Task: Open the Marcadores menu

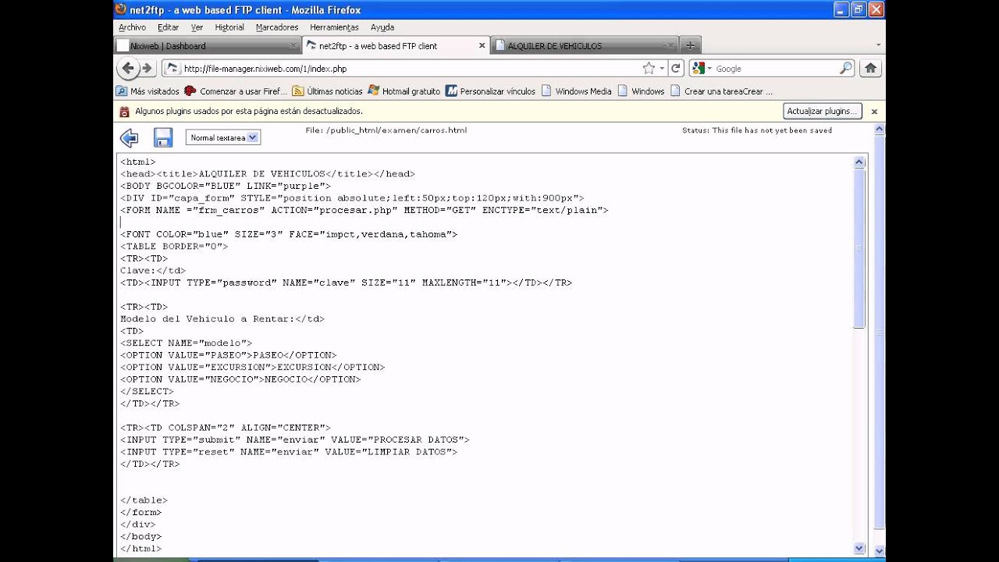Action: coord(278,27)
